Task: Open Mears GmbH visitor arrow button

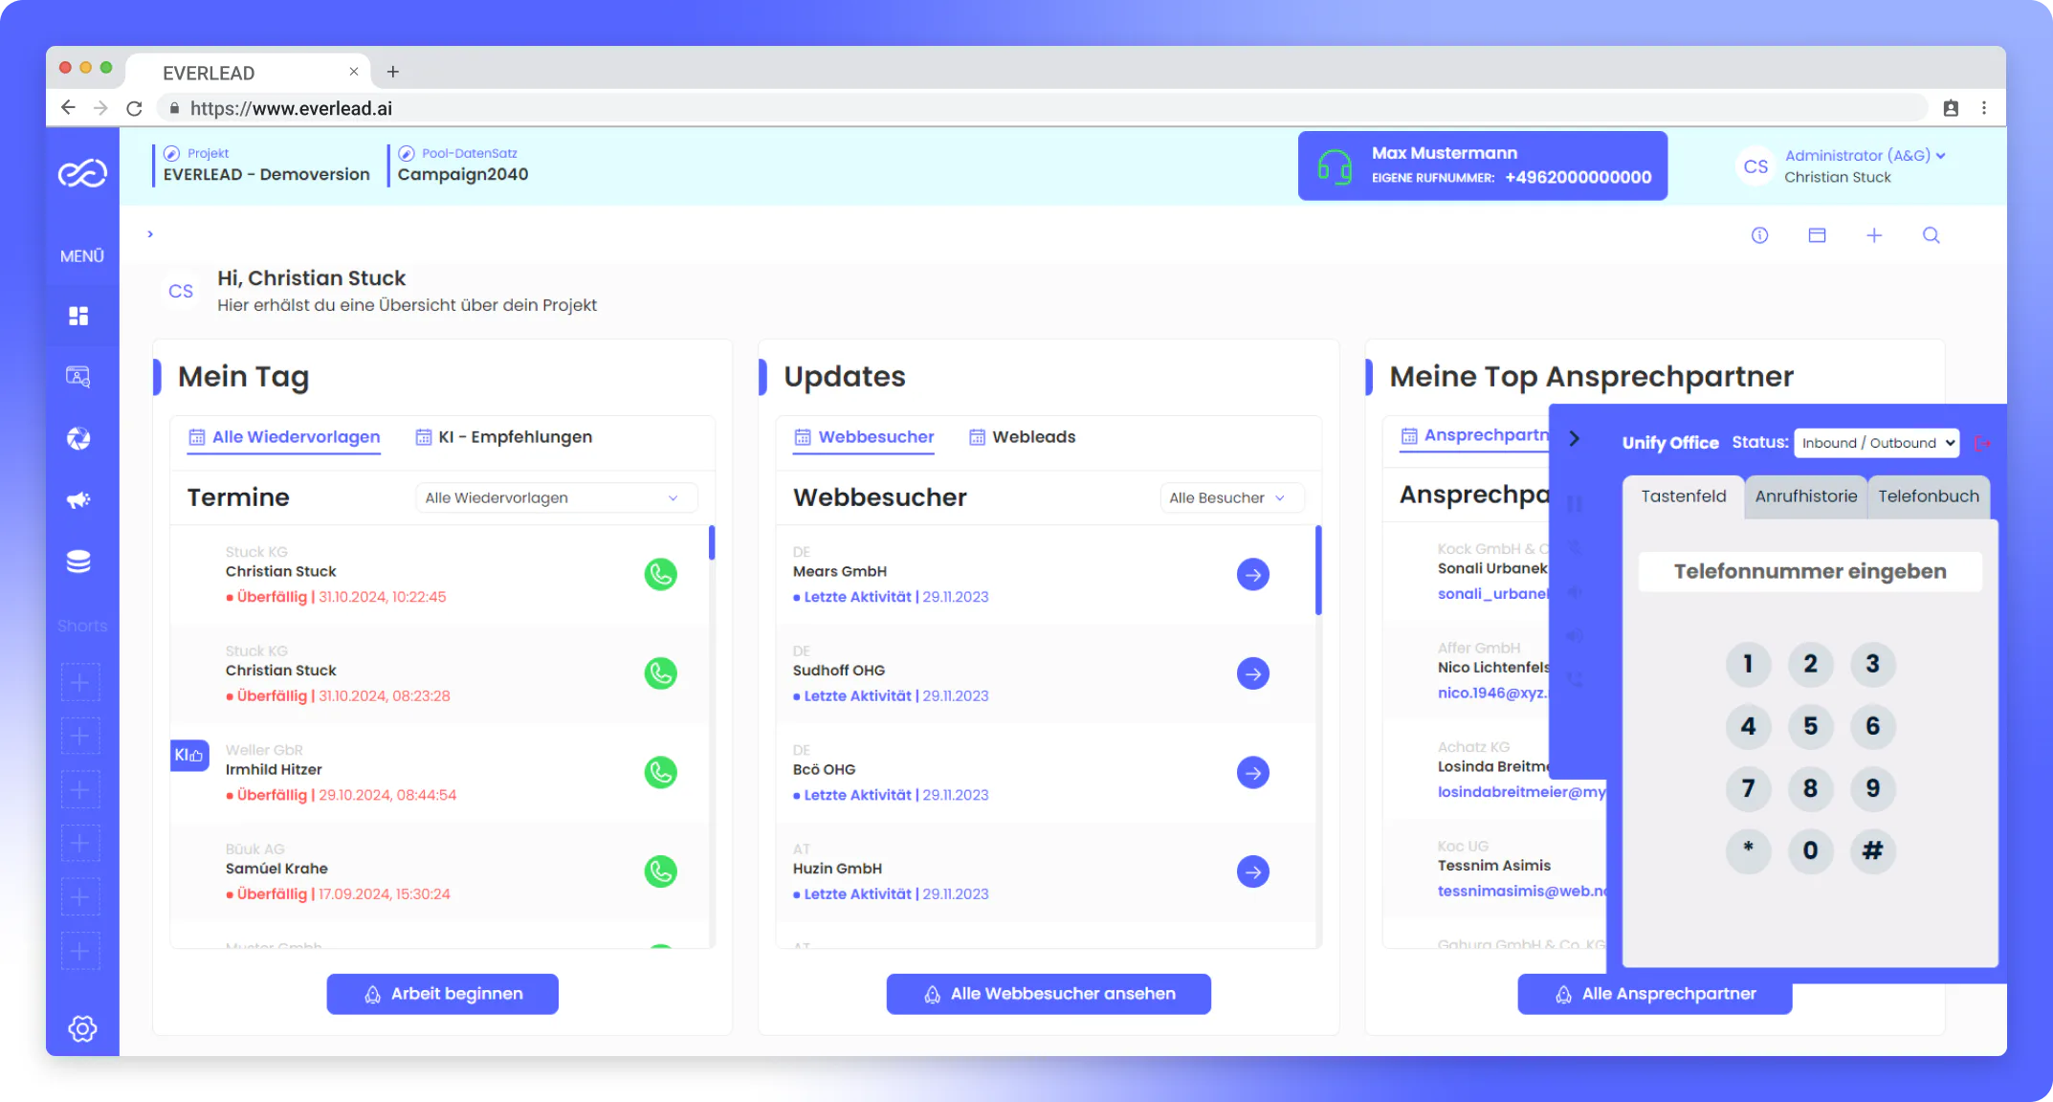Action: coord(1253,574)
